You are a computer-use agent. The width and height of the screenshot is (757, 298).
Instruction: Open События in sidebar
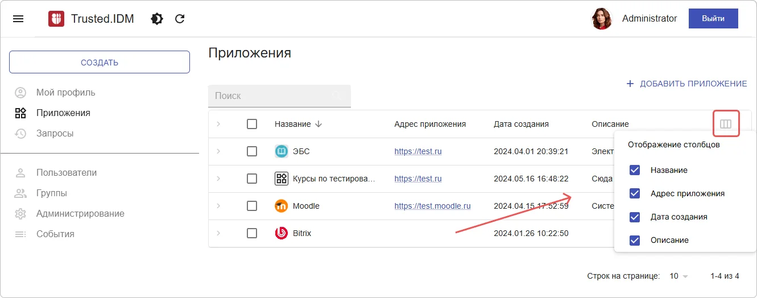[x=44, y=234]
